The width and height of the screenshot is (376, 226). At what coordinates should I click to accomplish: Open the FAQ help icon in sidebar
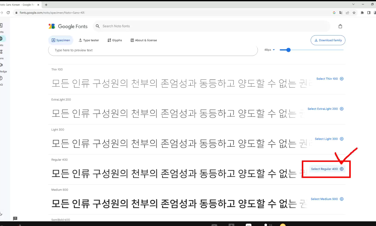pos(1,78)
